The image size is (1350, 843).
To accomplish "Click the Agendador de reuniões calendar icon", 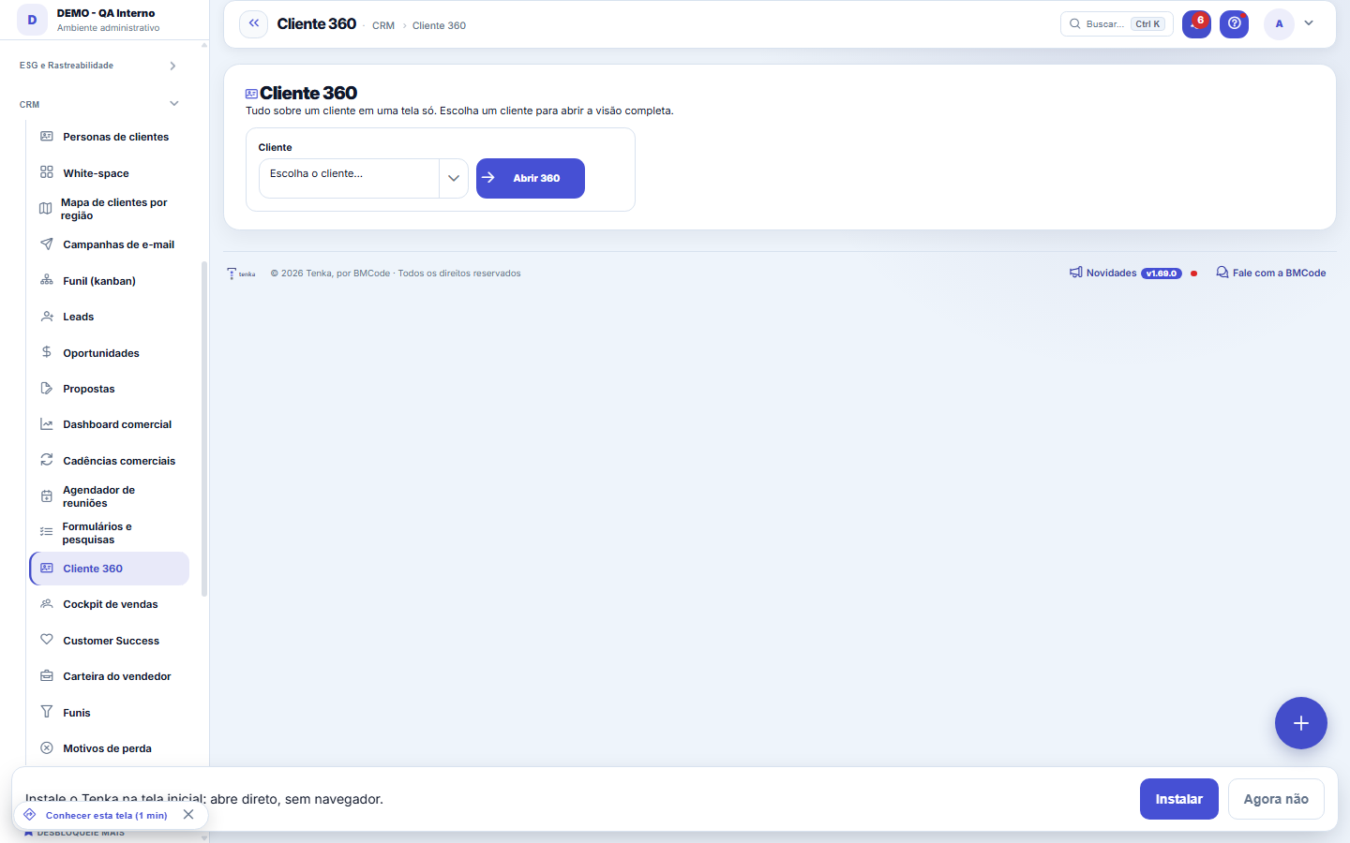I will pos(47,496).
